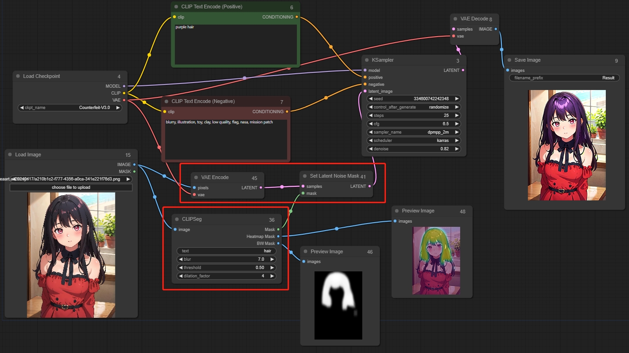Image resolution: width=629 pixels, height=353 pixels.
Task: Decrease the CLIPSeg blur value with left arrow
Action: 181,259
